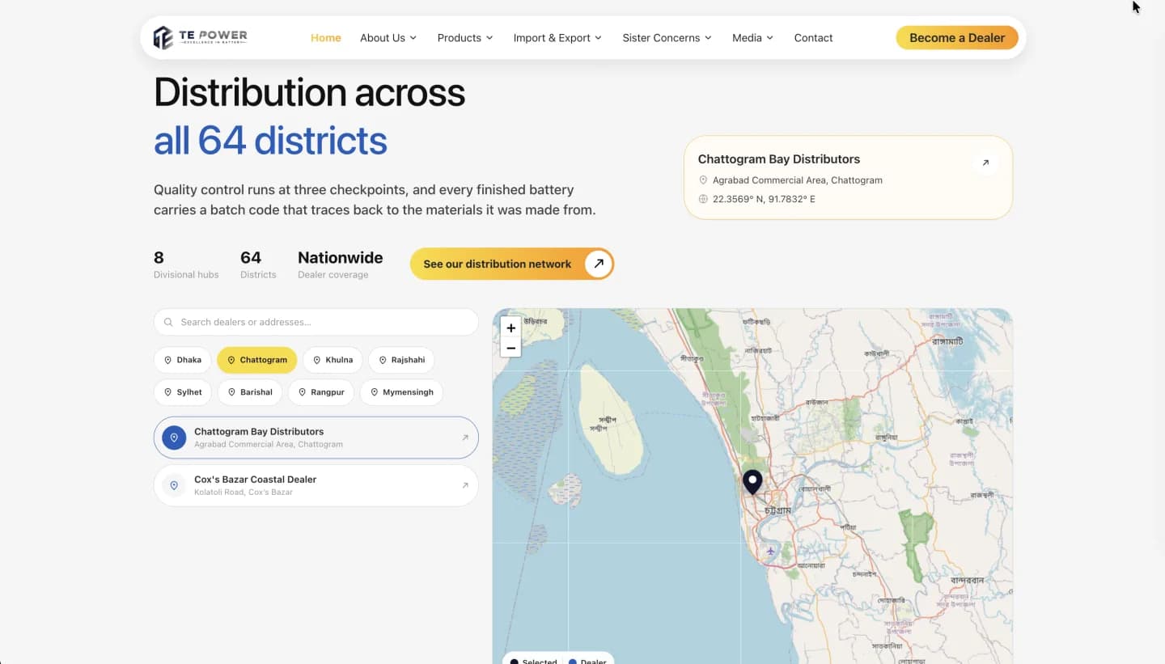Filter dealers by Dhaka division
The height and width of the screenshot is (664, 1165).
(x=183, y=360)
